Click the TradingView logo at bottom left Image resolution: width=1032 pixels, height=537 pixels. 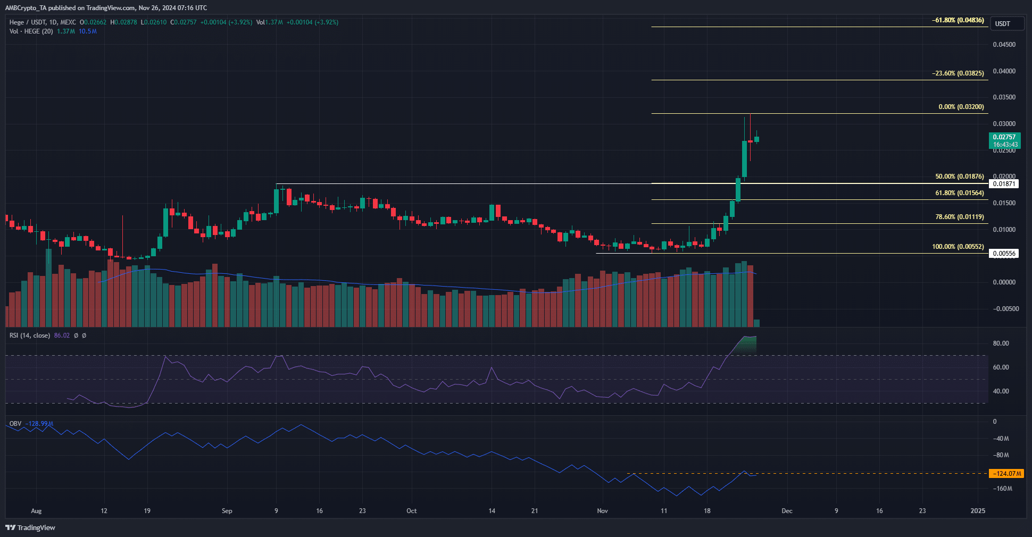[30, 527]
